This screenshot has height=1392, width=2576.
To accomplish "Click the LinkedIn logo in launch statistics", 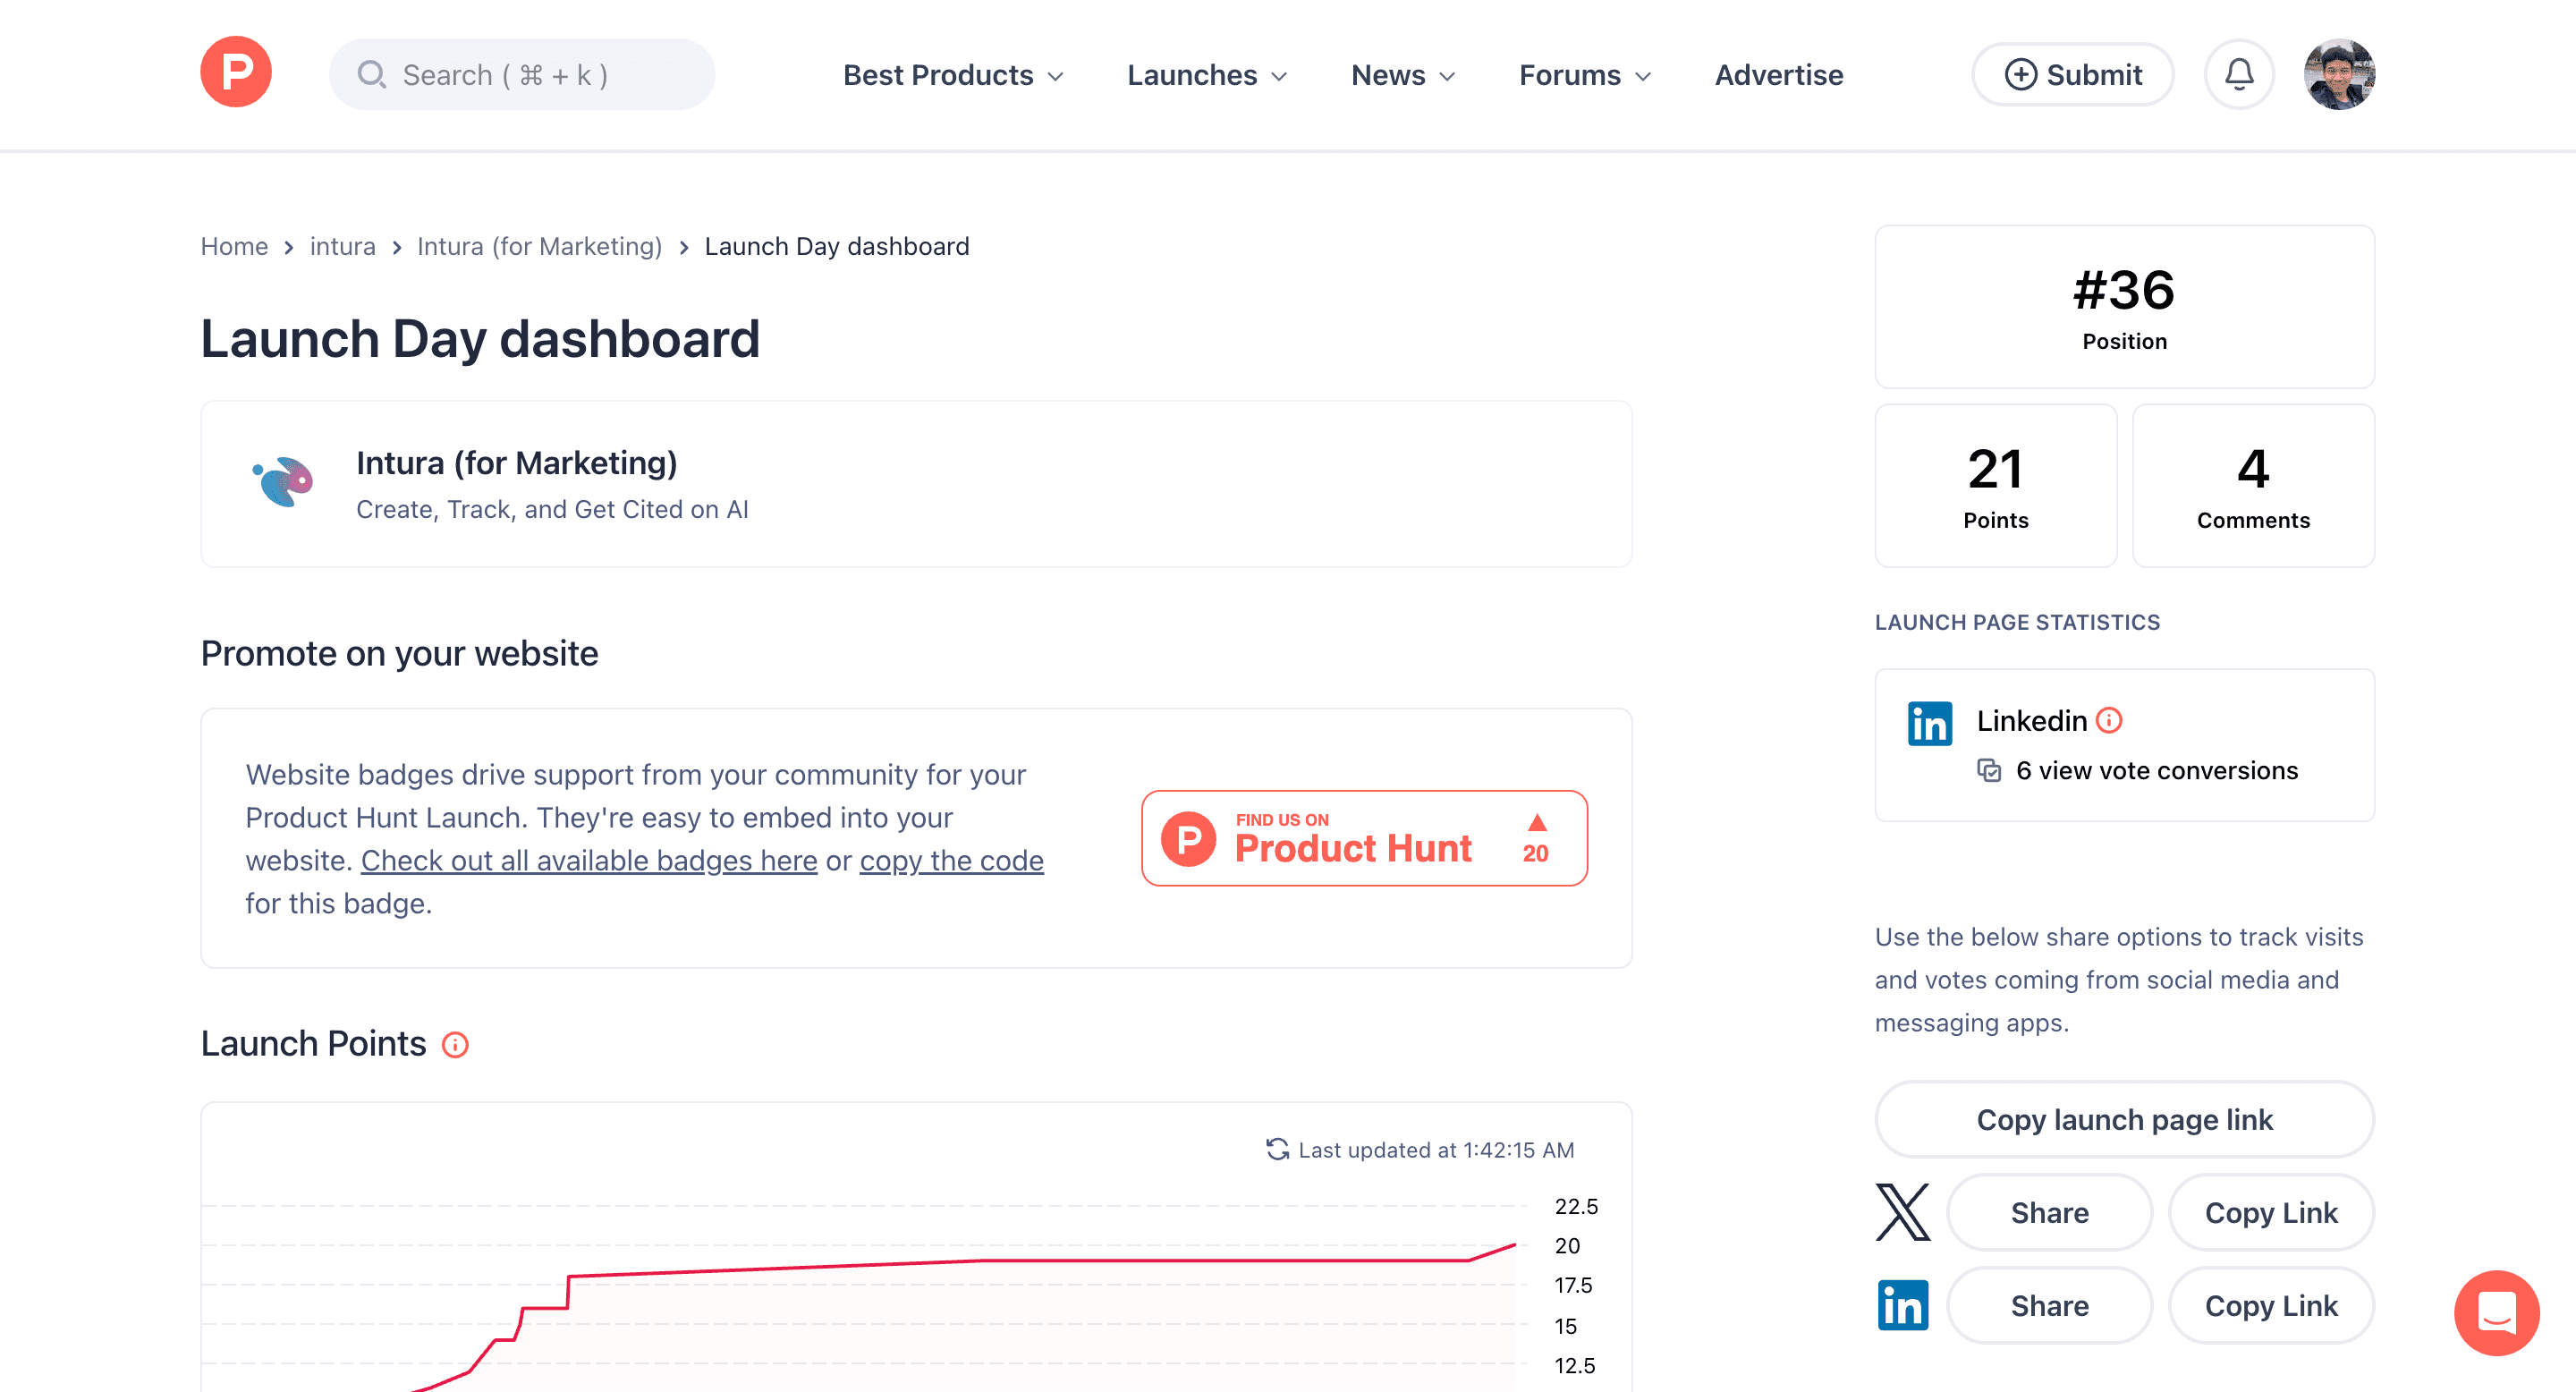I will [x=1929, y=723].
